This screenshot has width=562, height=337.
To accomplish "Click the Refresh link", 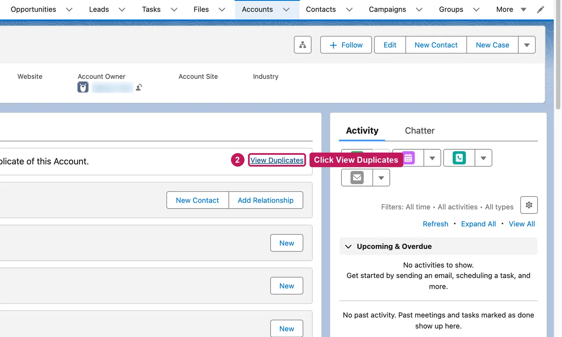I will 436,224.
